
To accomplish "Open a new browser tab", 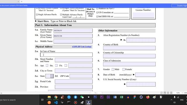I will (22, 1).
